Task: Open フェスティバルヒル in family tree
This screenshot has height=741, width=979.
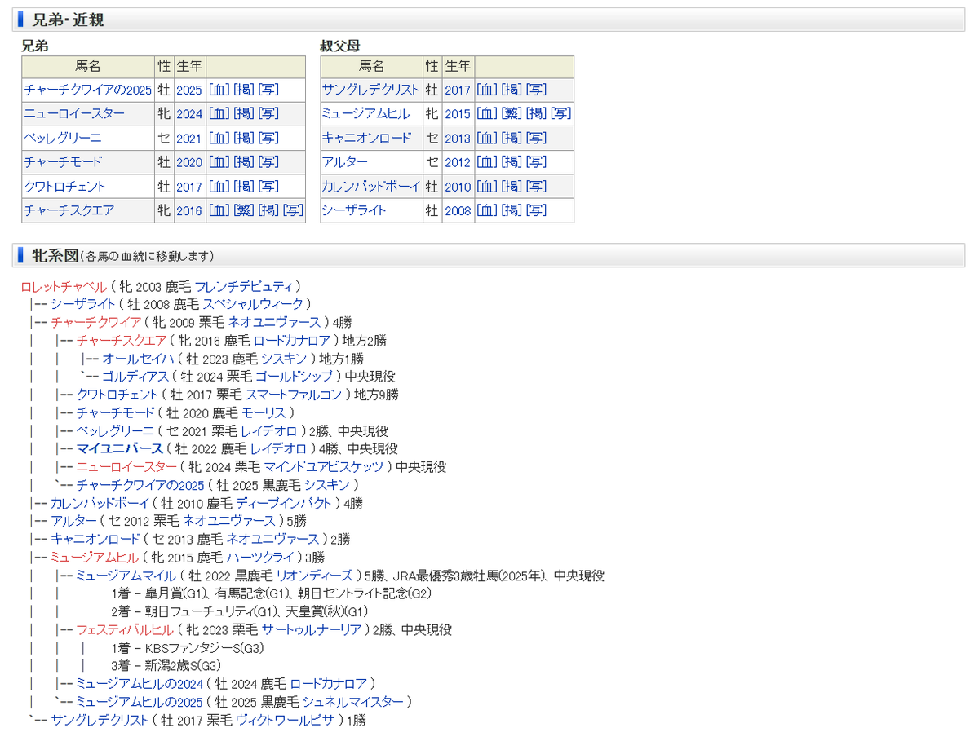Action: (x=125, y=629)
